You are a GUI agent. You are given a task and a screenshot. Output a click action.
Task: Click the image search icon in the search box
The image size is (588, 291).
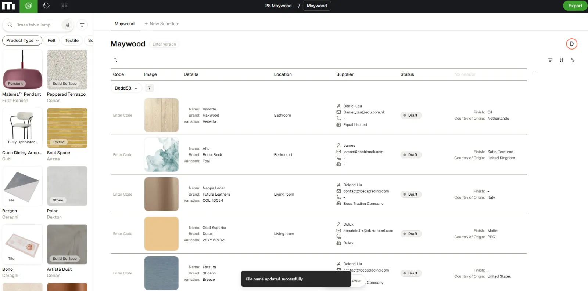pyautogui.click(x=67, y=25)
